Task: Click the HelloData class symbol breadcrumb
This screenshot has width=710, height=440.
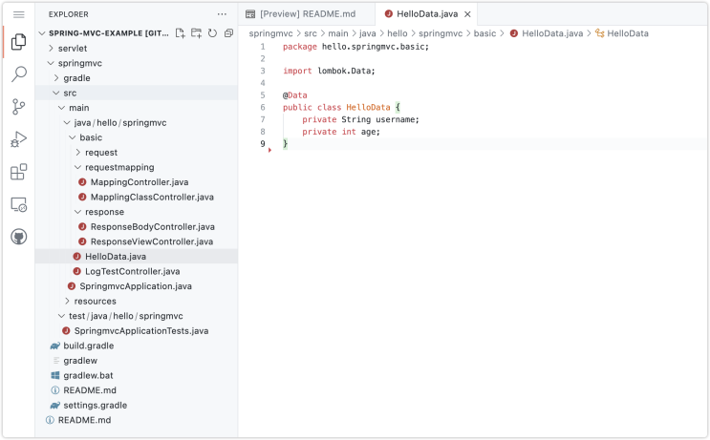Action: [x=622, y=33]
